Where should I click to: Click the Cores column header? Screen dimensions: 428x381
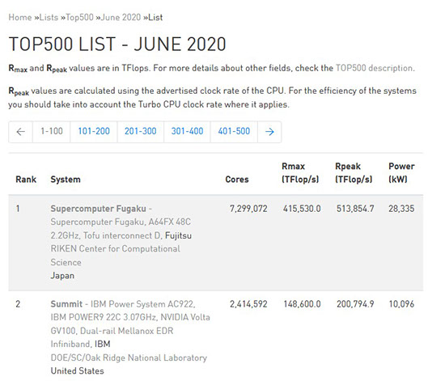[237, 180]
